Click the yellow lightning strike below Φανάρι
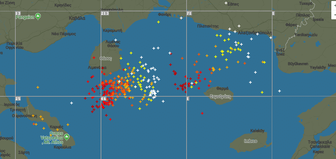This screenshot has width=336, height=159. point(158,22)
